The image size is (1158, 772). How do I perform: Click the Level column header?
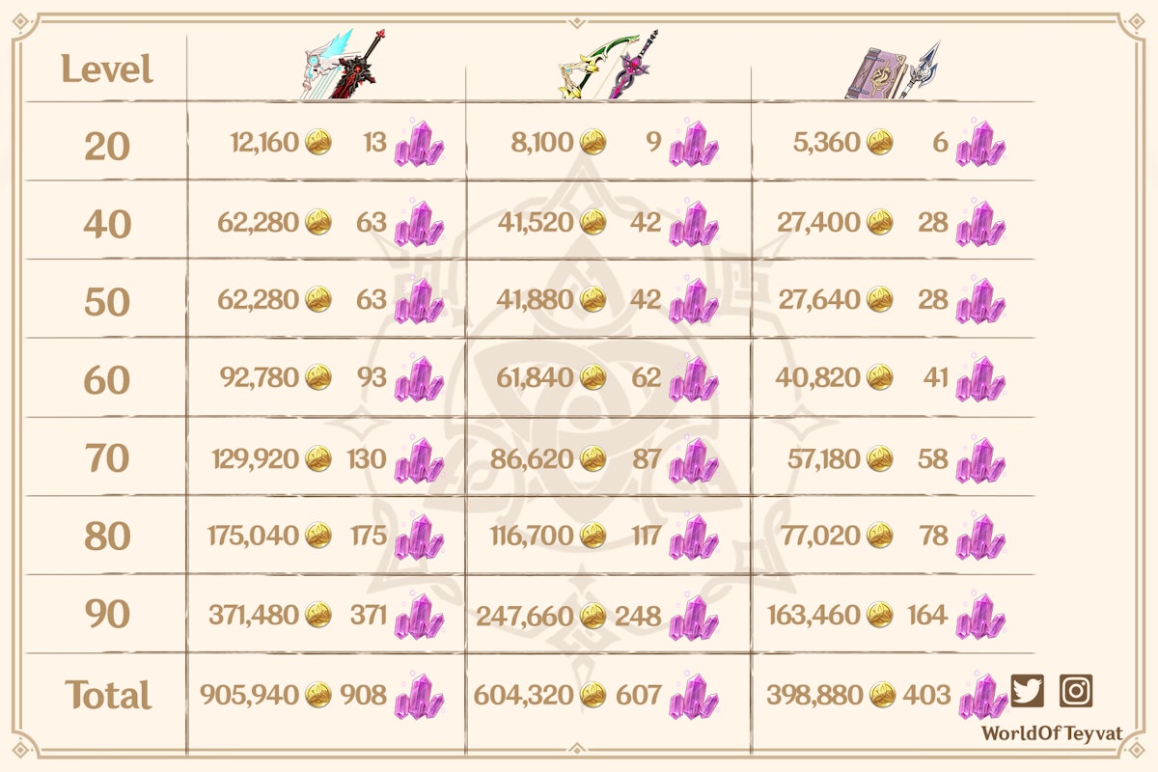107,69
